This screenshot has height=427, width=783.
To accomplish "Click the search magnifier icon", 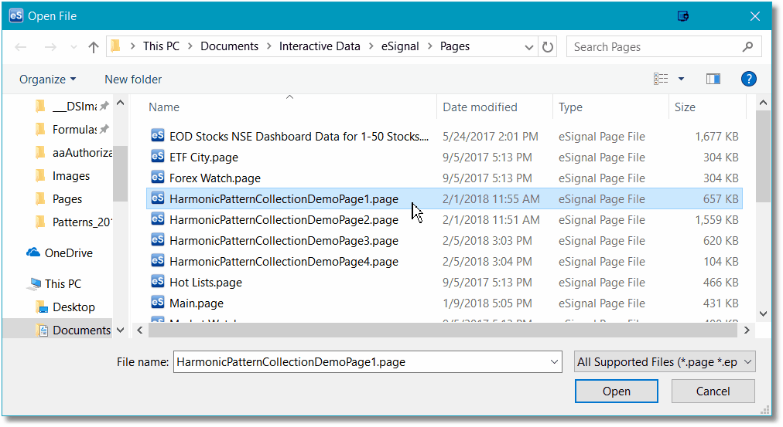I will pyautogui.click(x=747, y=47).
